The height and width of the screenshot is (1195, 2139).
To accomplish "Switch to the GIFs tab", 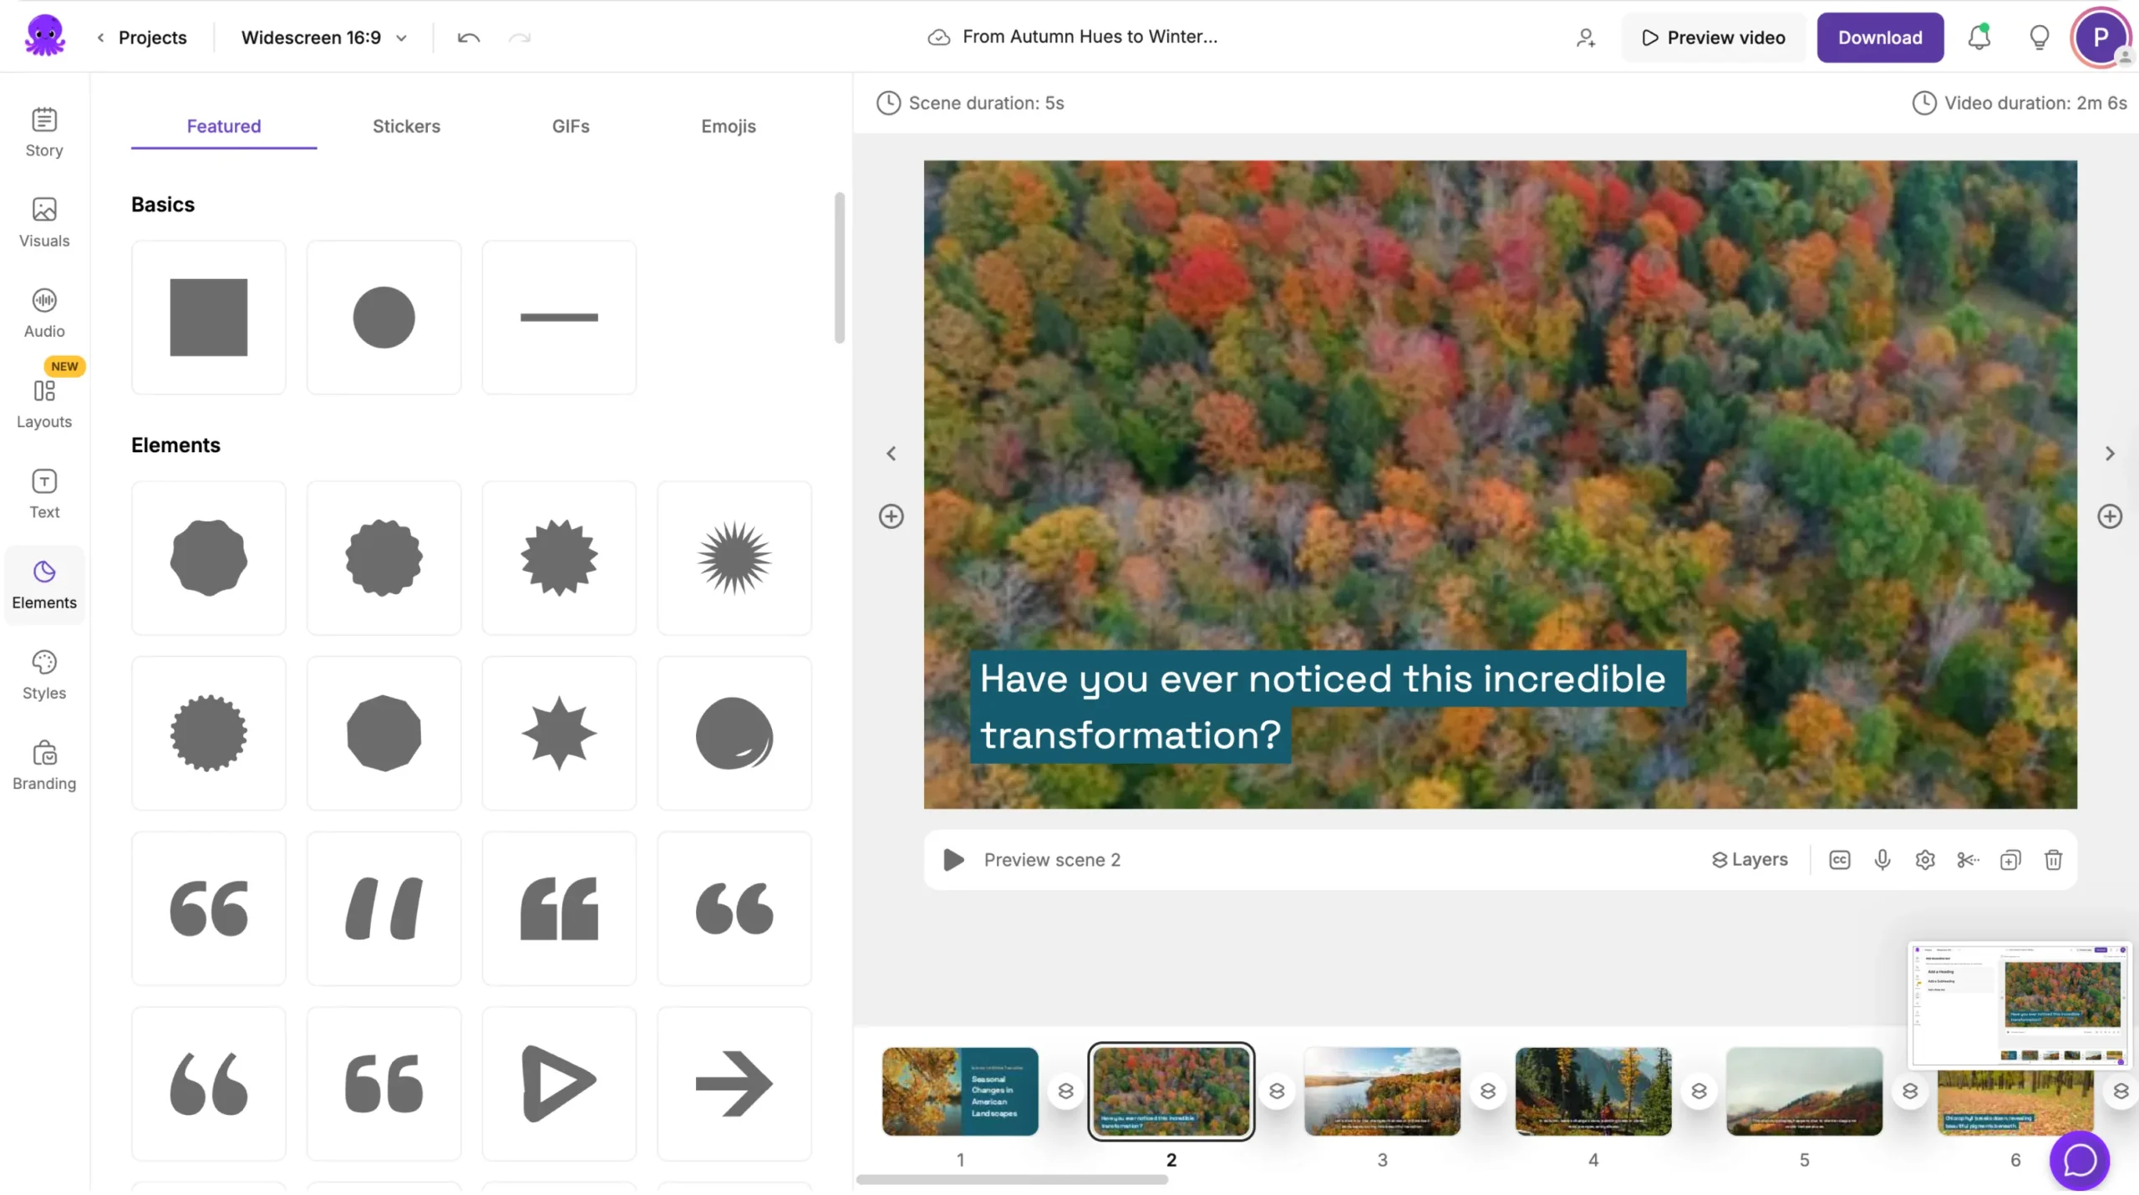I will (x=571, y=126).
